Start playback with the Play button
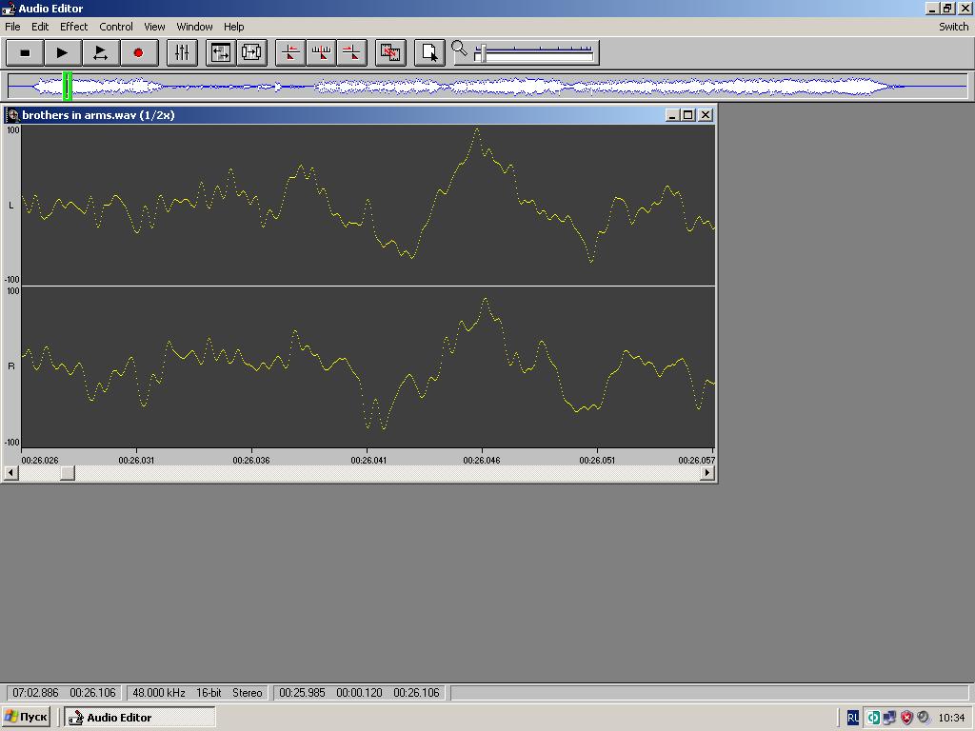The height and width of the screenshot is (731, 975). click(62, 53)
